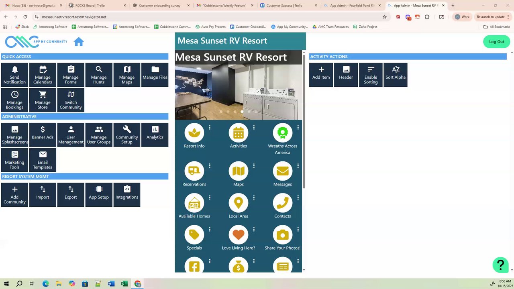Open Marketing Tools tile
The height and width of the screenshot is (289, 514).
coord(14,160)
